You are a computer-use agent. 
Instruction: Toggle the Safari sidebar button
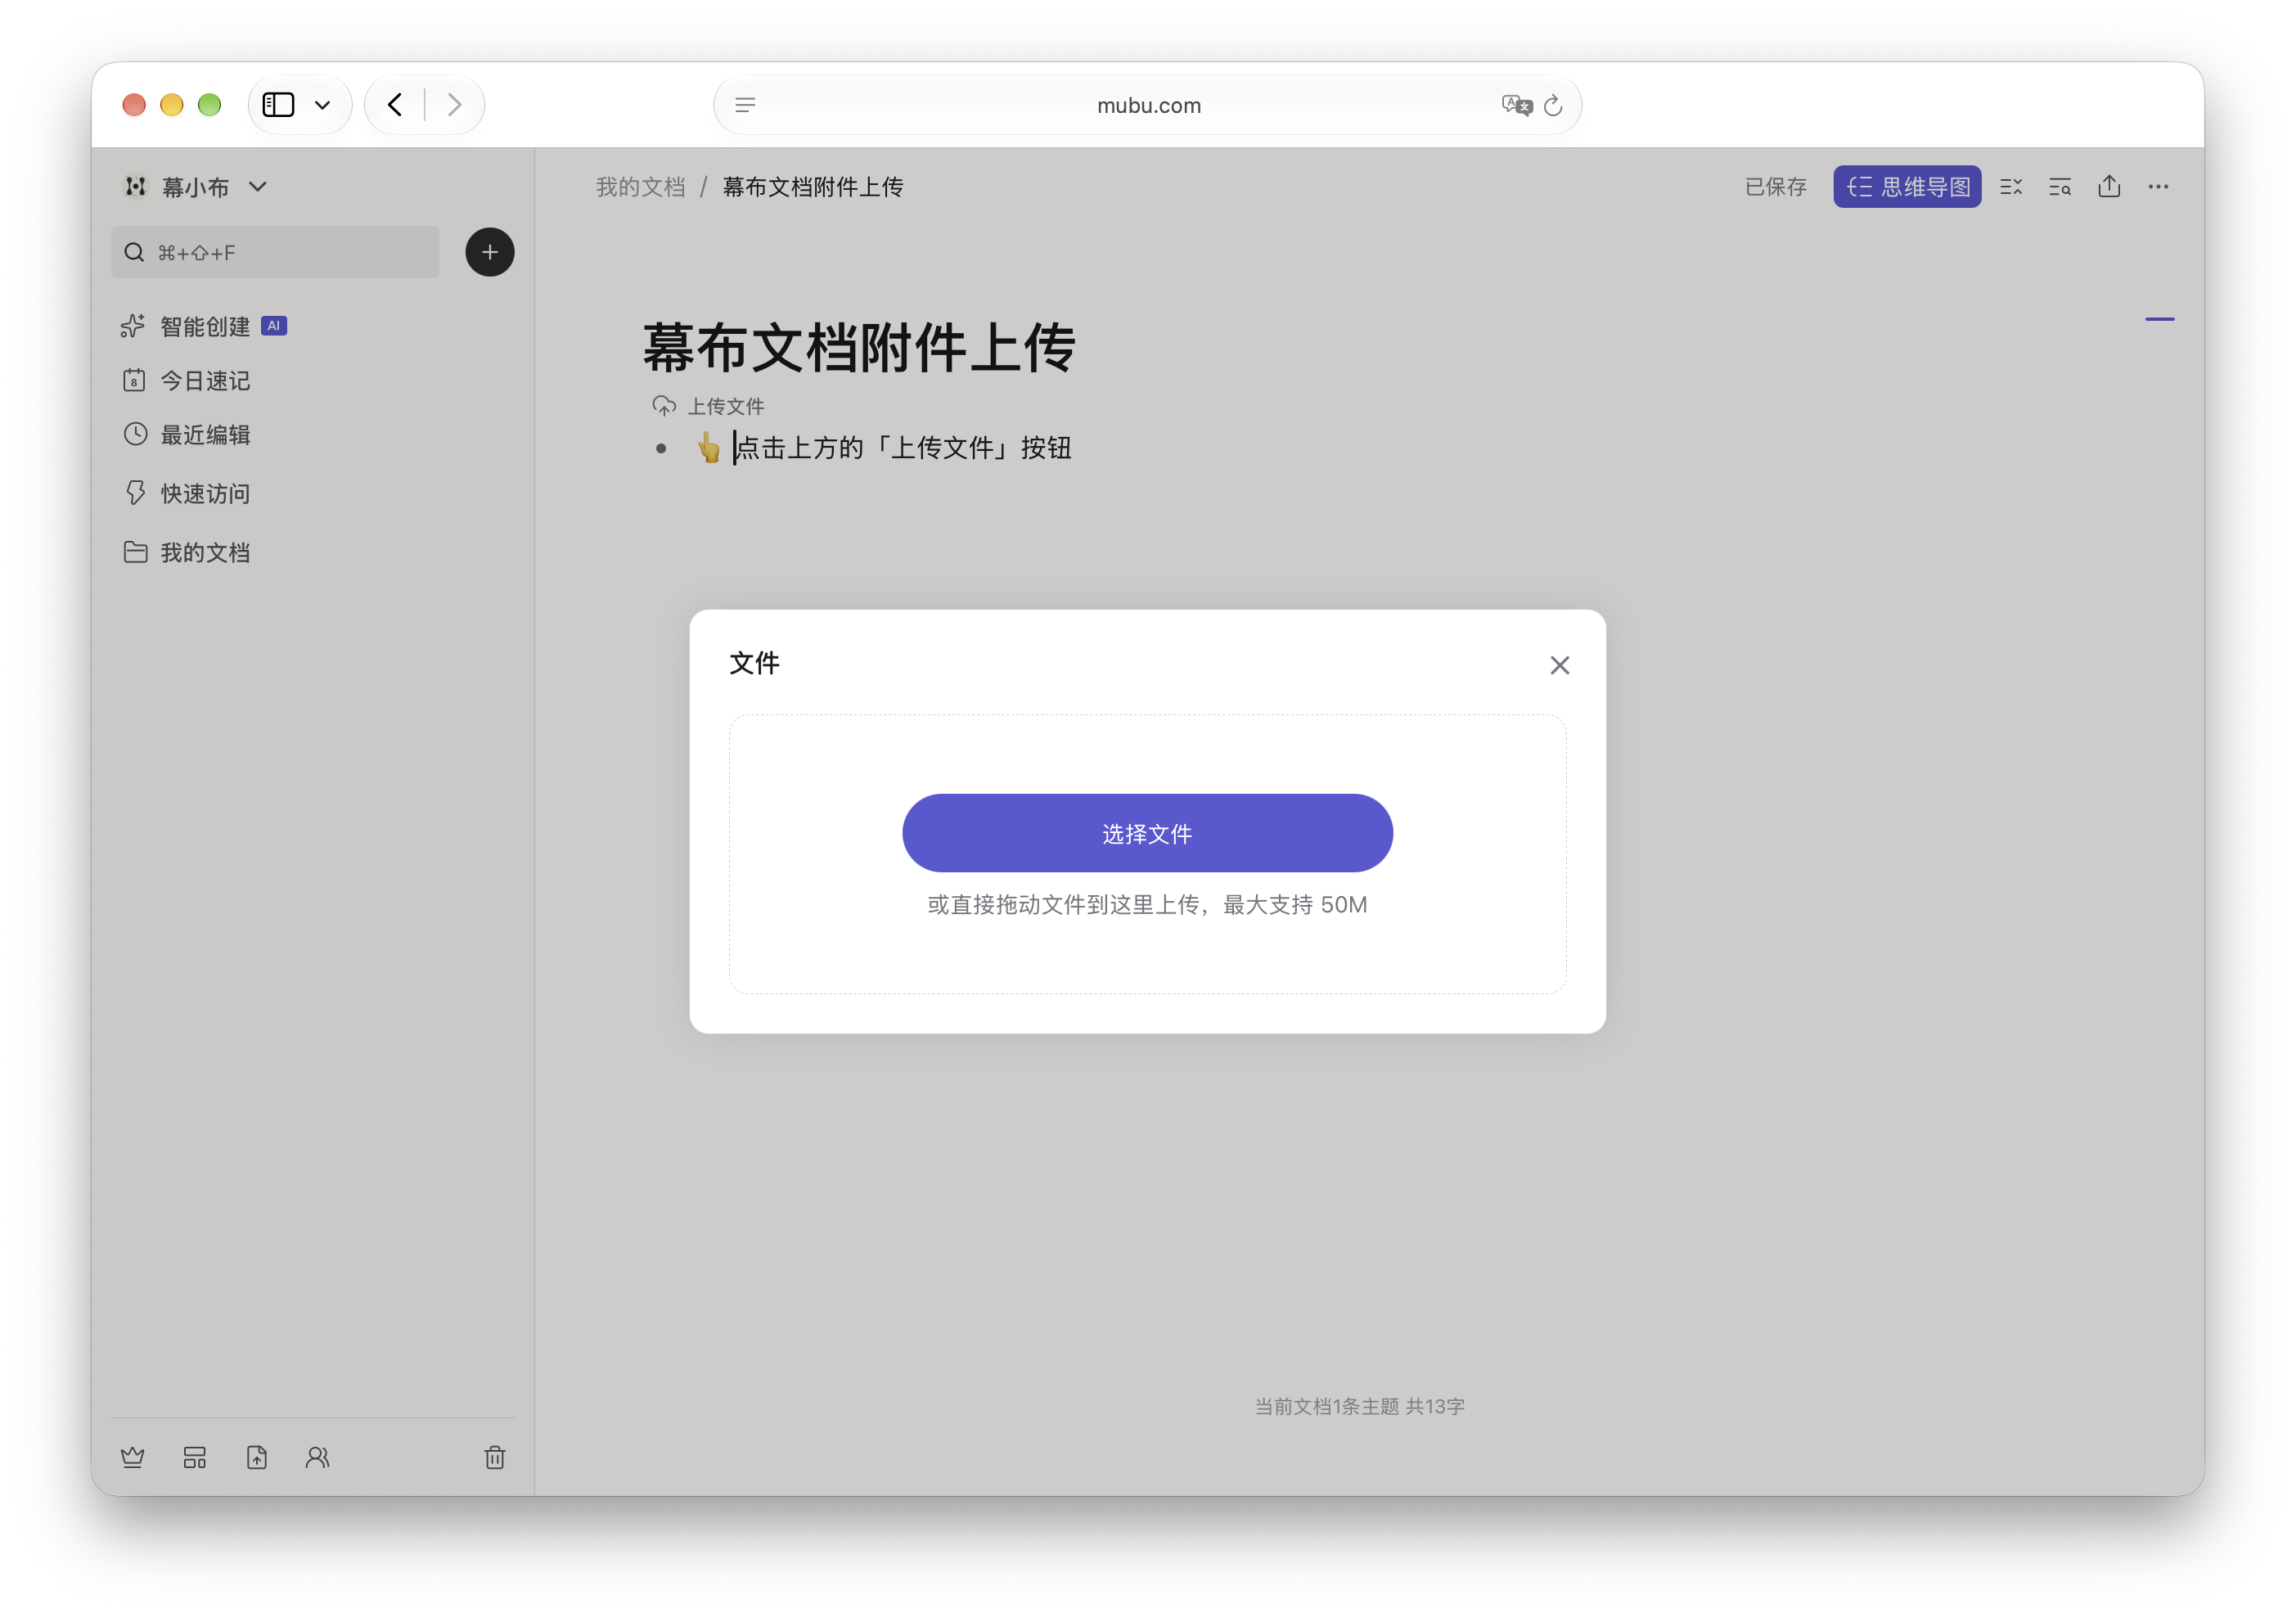[x=278, y=105]
